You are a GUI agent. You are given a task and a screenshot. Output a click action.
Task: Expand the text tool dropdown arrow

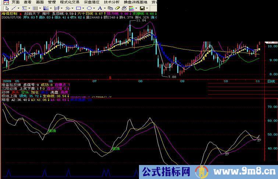pos(104,8)
